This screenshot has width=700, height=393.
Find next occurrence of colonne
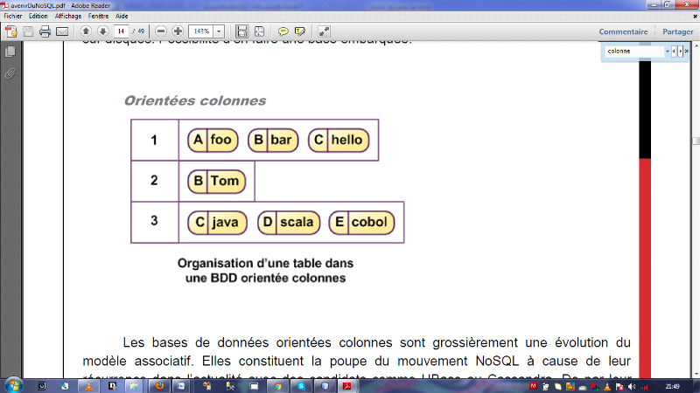pyautogui.click(x=681, y=52)
